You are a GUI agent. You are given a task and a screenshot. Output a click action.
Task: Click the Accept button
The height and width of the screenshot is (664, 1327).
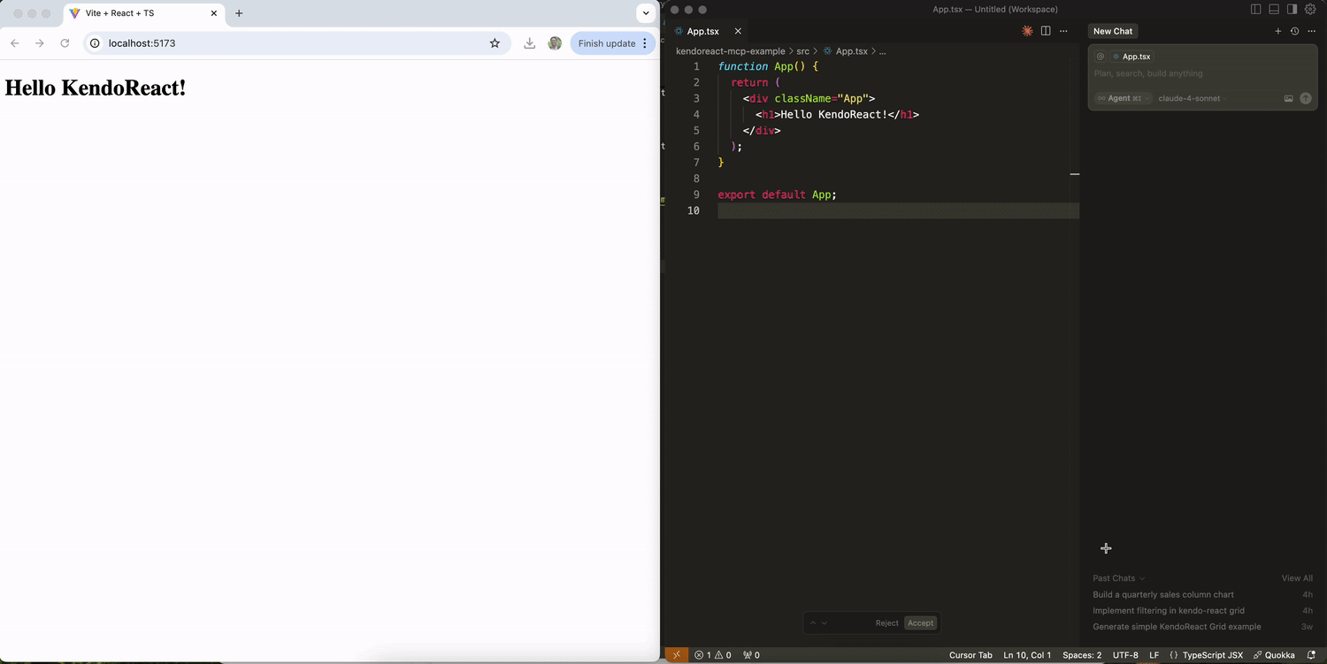coord(920,623)
